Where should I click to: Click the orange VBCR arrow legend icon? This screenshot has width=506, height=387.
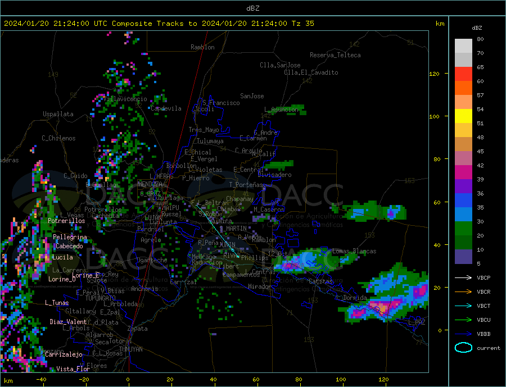463,292
